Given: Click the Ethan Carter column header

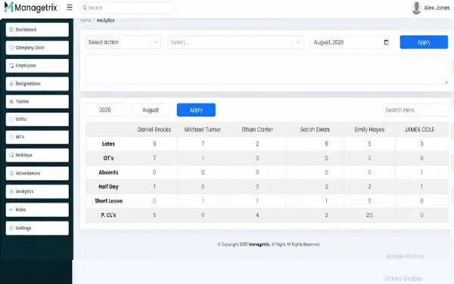Looking at the screenshot, I should [257, 129].
